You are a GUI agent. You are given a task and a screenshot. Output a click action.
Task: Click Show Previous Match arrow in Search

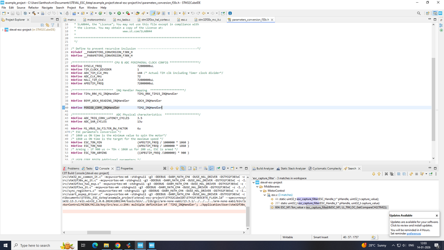(x=379, y=174)
